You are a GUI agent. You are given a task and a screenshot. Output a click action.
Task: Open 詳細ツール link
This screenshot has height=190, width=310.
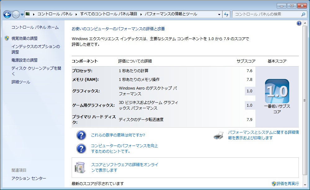pyautogui.click(x=21, y=82)
